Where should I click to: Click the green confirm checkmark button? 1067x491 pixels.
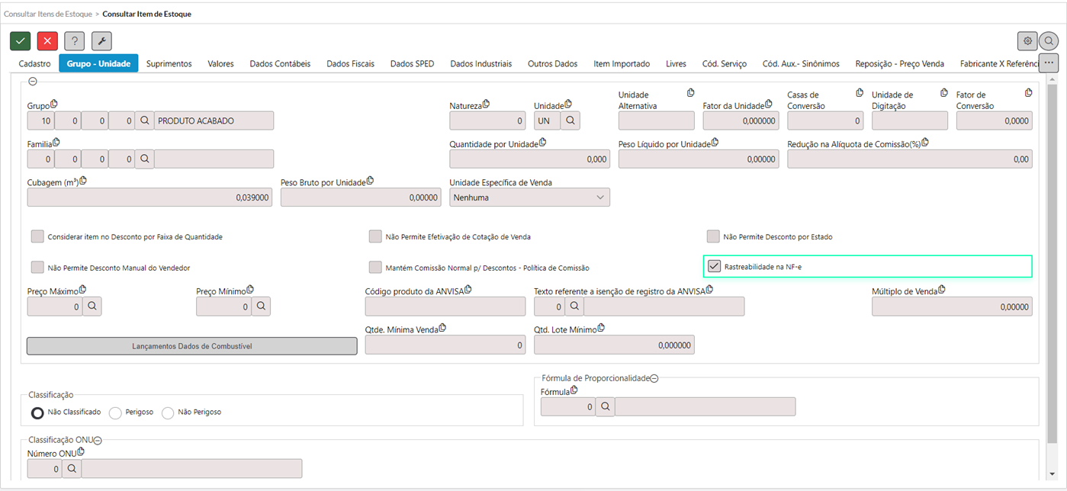21,41
